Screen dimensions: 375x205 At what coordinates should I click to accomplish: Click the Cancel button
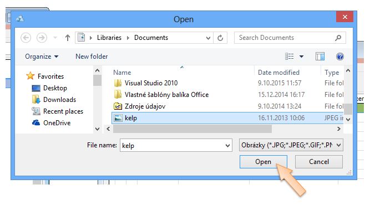pos(319,162)
